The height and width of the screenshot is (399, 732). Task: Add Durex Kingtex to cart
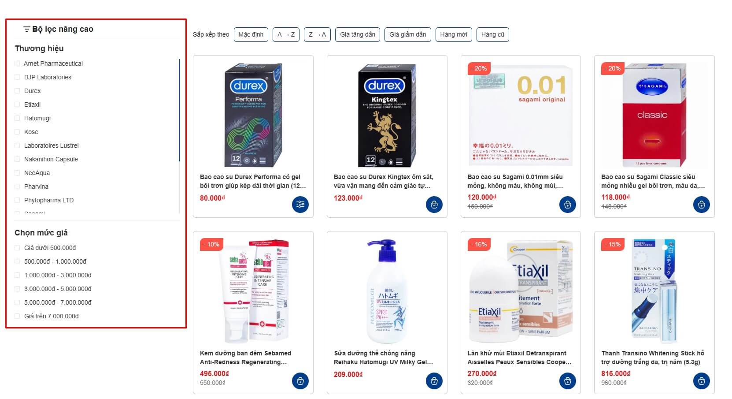[x=434, y=205]
